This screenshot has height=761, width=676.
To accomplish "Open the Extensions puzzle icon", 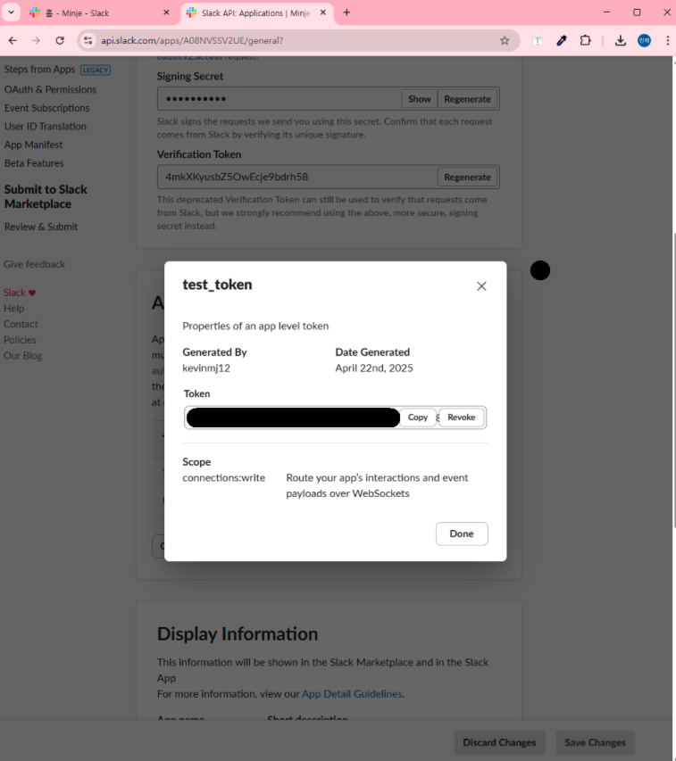I will click(x=585, y=41).
